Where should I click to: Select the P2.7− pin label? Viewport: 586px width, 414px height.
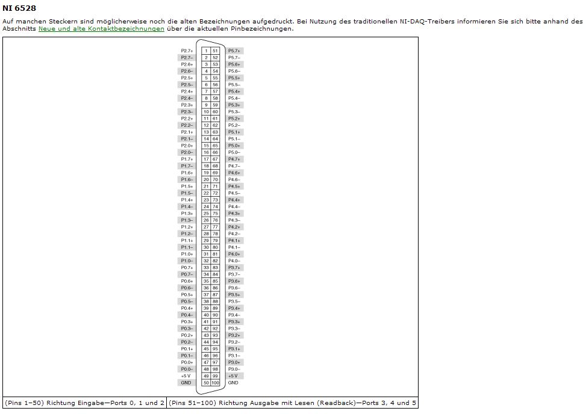187,58
